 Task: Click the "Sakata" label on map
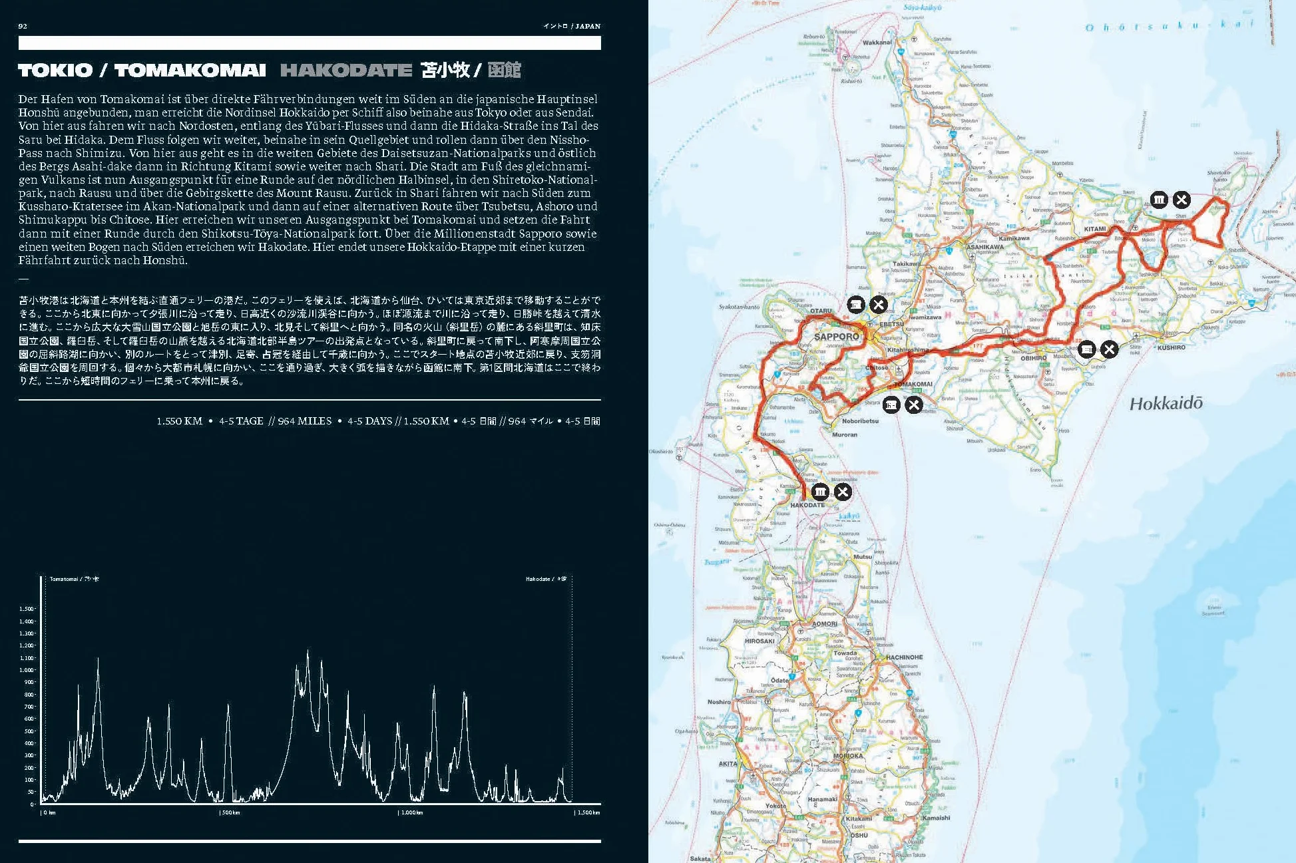700,858
